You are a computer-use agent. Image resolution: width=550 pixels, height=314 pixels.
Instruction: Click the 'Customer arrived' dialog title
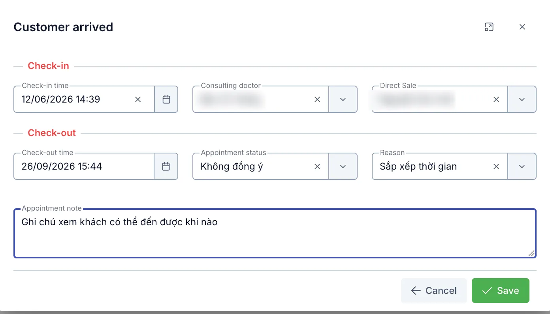(63, 27)
